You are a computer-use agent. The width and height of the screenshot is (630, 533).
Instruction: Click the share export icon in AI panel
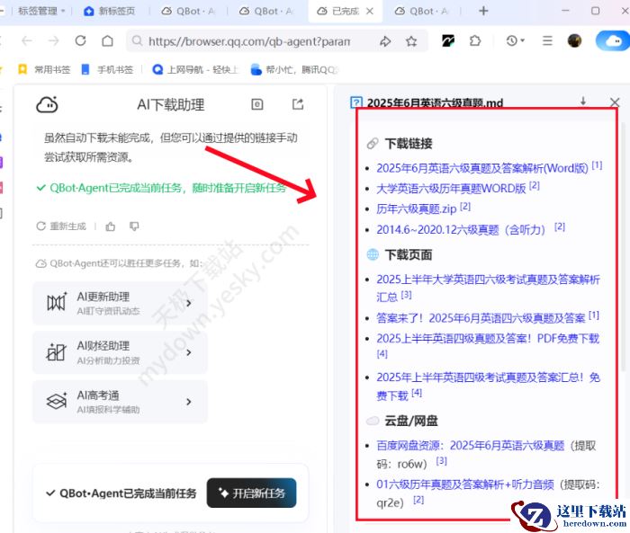(298, 104)
